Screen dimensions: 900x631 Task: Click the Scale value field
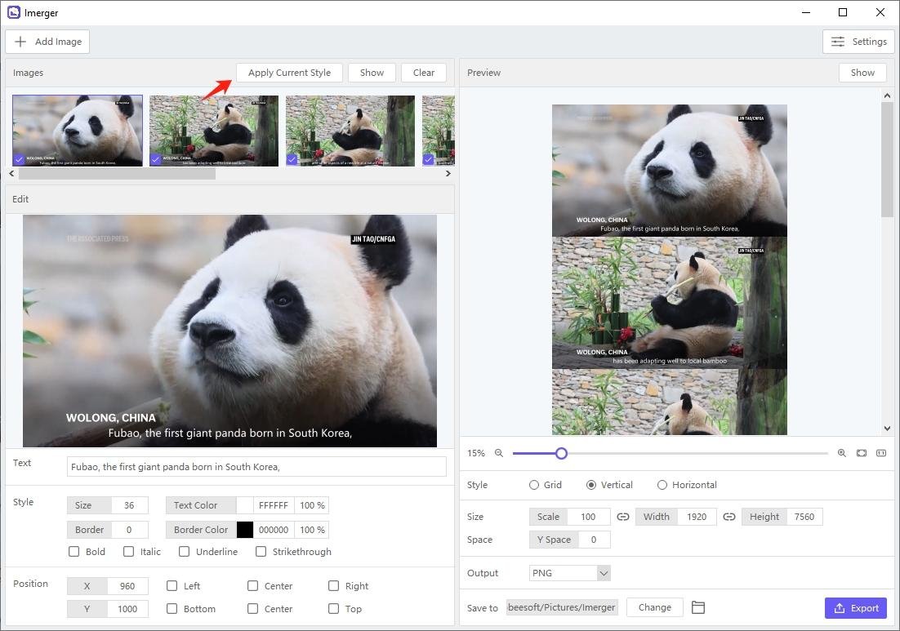[x=588, y=517]
